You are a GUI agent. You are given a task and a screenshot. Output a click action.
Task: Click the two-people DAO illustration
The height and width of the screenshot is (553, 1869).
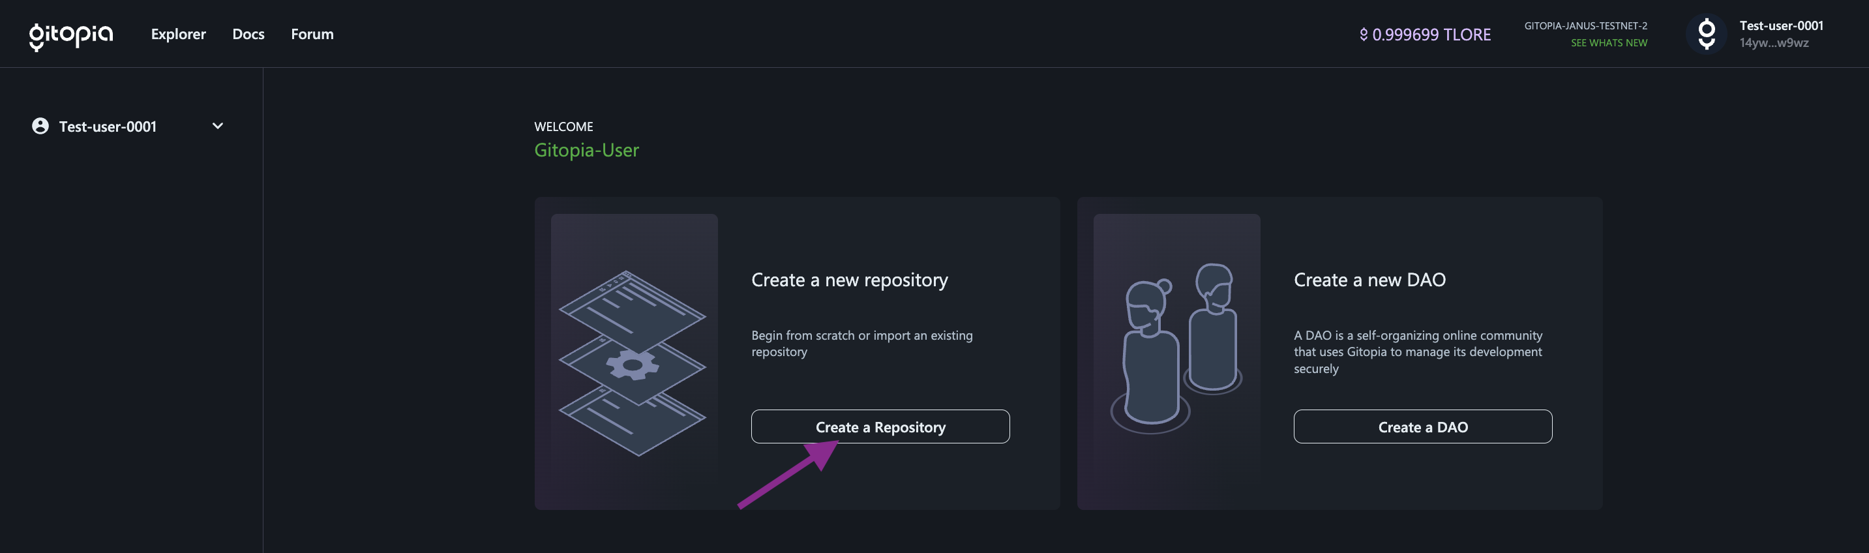1176,348
